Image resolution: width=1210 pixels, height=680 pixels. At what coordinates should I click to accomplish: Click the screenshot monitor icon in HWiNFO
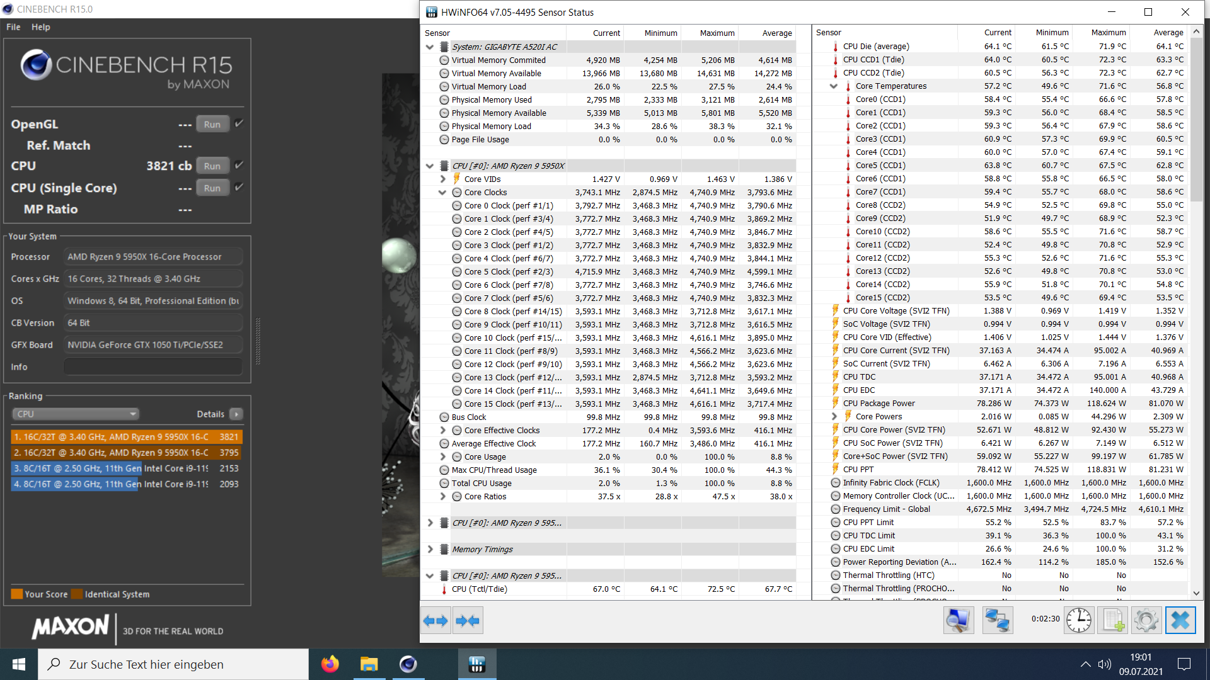[959, 620]
